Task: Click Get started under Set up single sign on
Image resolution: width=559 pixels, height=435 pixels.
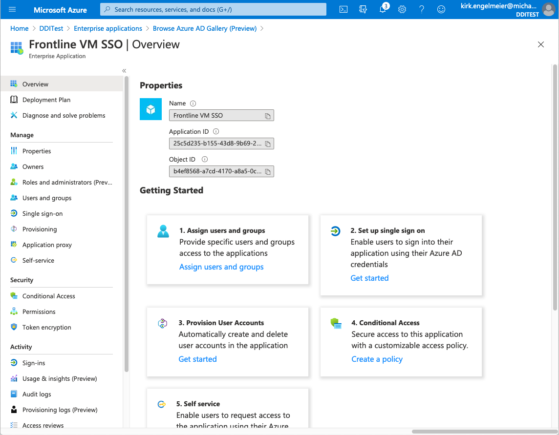Action: [x=369, y=278]
